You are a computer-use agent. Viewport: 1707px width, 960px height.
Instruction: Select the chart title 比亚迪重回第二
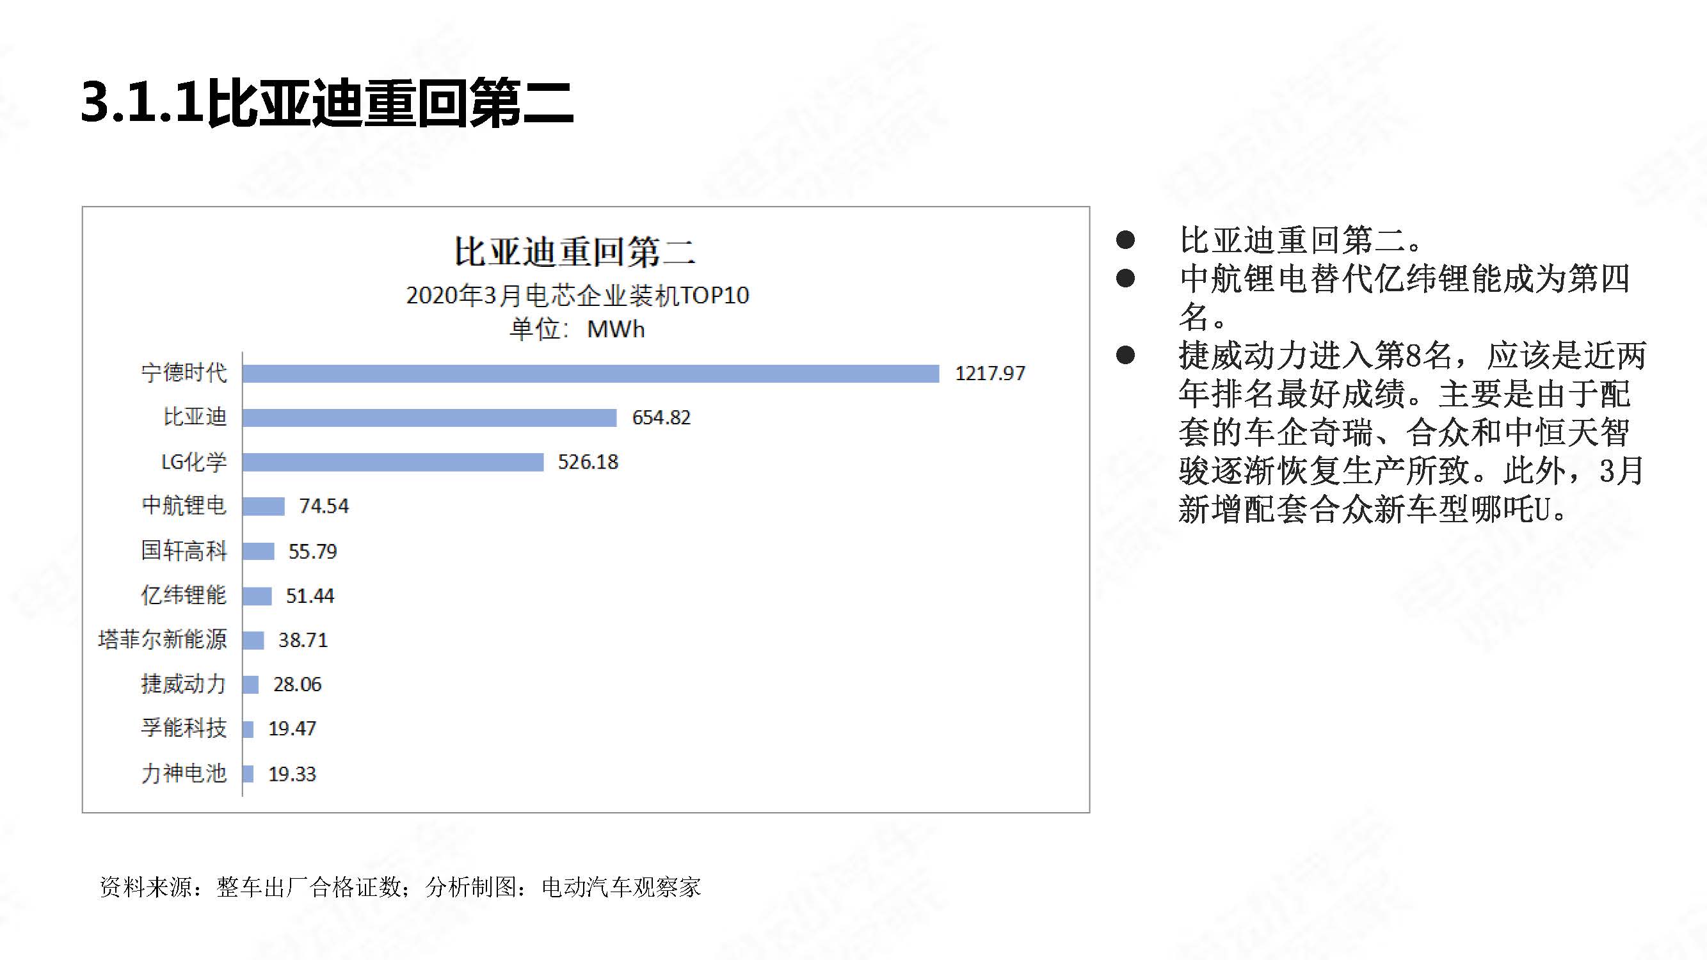point(575,252)
